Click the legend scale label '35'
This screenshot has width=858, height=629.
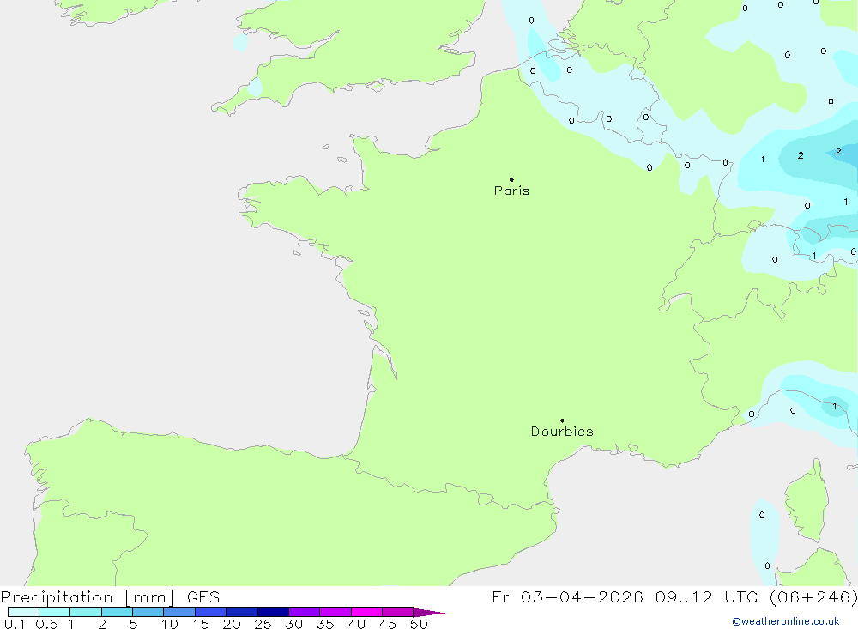[x=325, y=624]
